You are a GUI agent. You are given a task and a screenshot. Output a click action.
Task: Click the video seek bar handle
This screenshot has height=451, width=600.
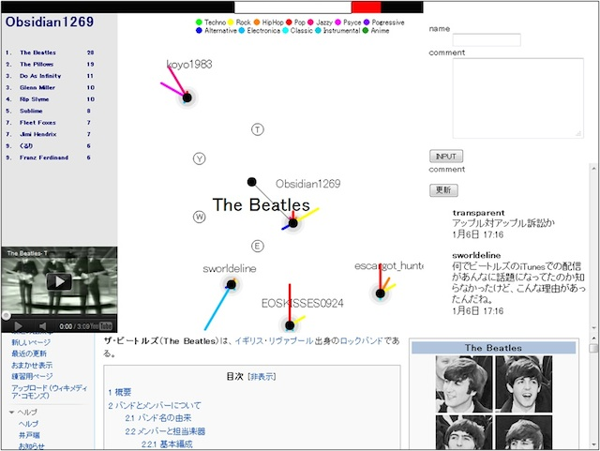tap(6, 315)
